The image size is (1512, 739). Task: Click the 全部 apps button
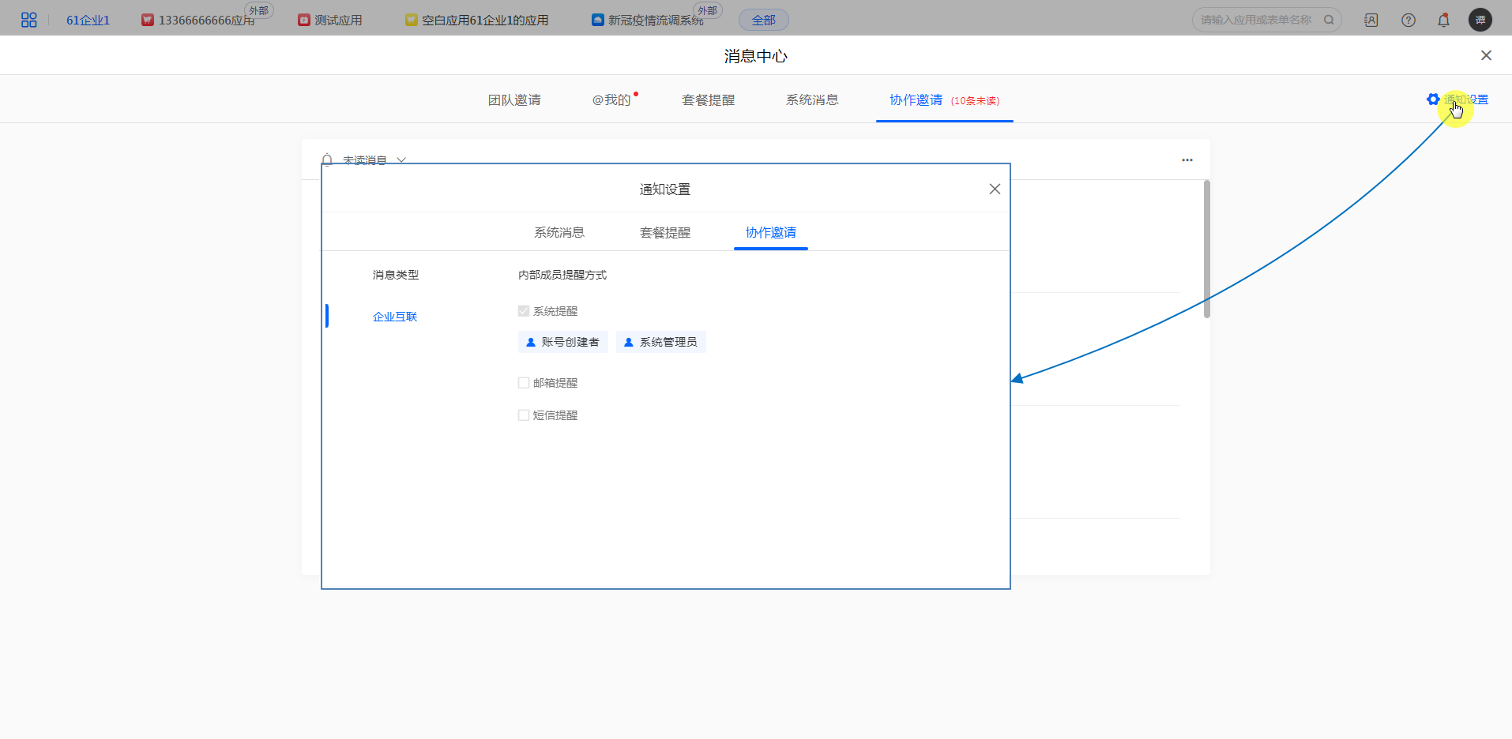pos(763,20)
